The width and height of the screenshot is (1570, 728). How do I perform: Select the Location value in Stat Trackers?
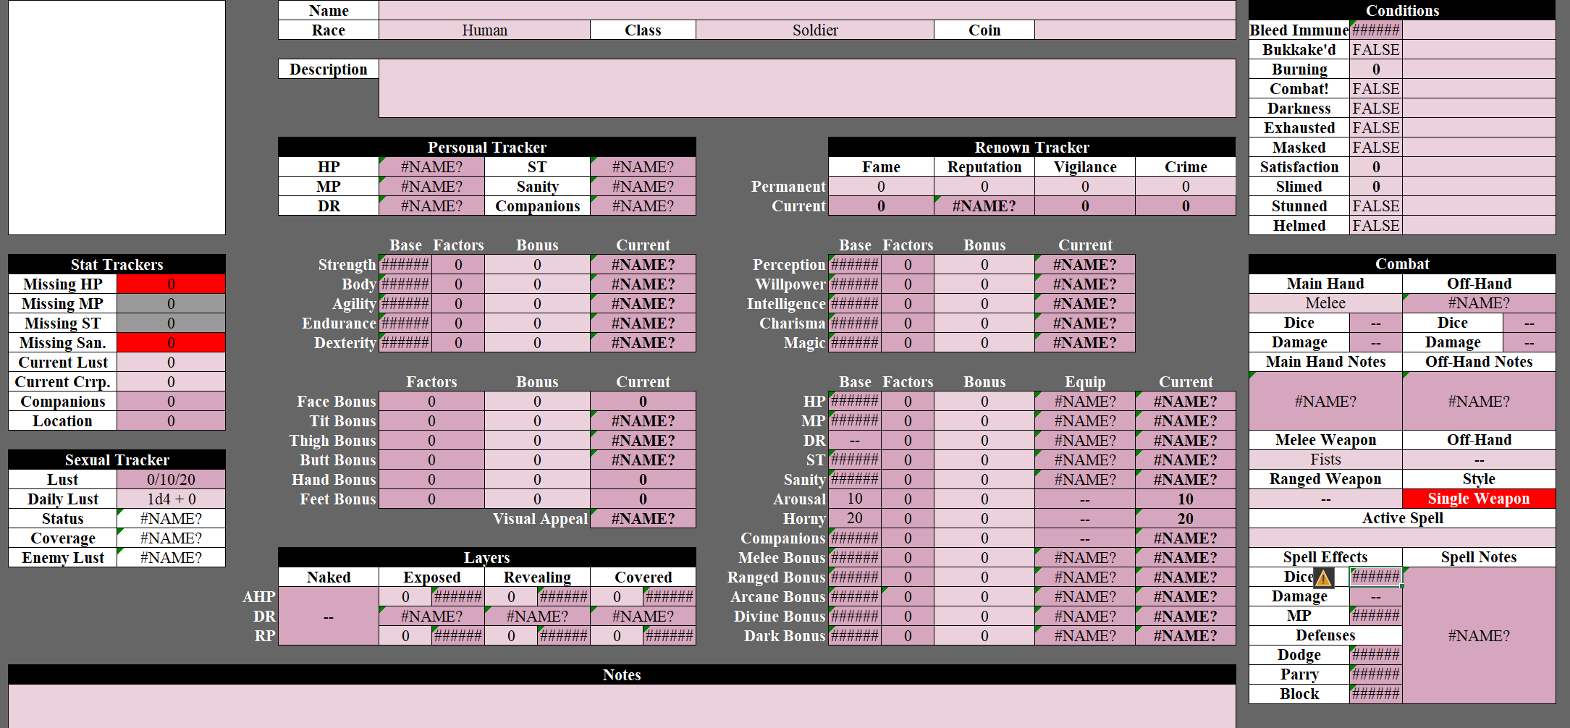click(x=171, y=420)
